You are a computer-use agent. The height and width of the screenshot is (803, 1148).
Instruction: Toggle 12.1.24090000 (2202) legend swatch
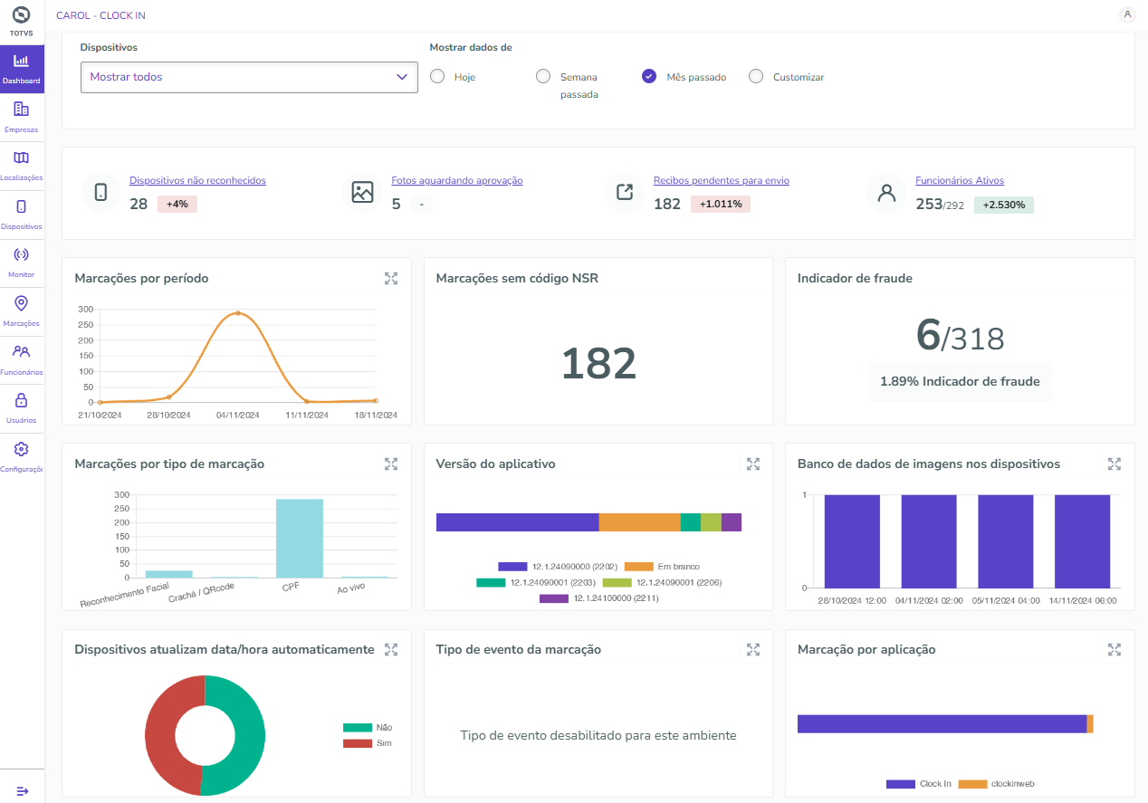click(x=512, y=567)
